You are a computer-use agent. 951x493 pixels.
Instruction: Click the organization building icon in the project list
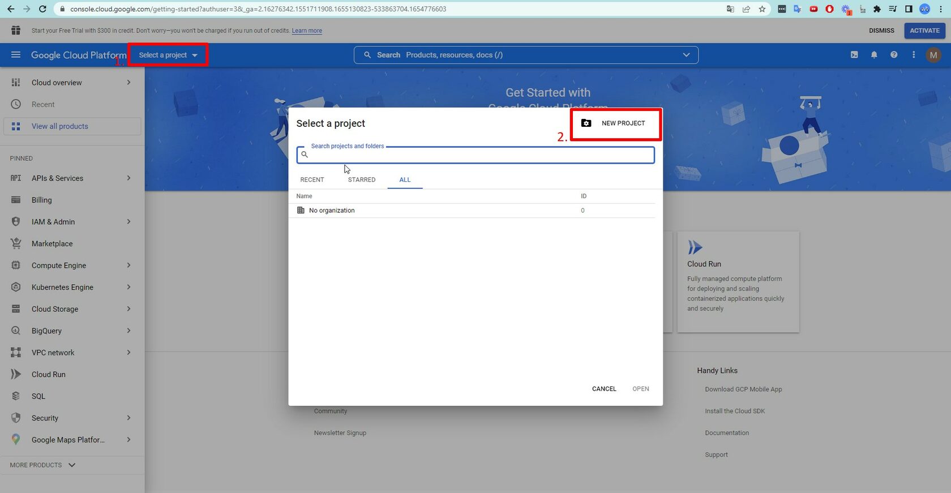[301, 210]
